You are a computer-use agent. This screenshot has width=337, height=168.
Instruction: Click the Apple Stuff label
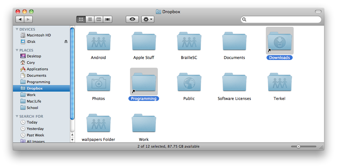tap(144, 58)
